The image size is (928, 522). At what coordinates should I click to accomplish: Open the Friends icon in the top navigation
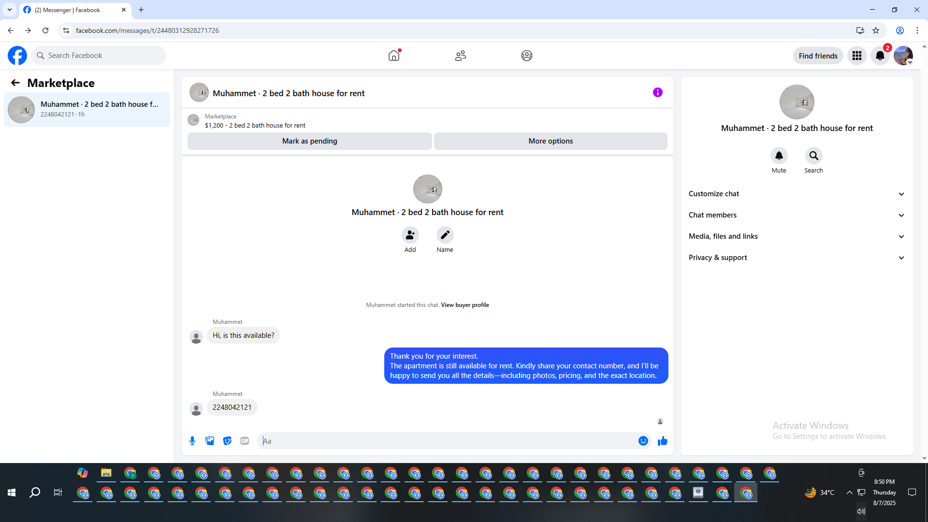coord(461,56)
